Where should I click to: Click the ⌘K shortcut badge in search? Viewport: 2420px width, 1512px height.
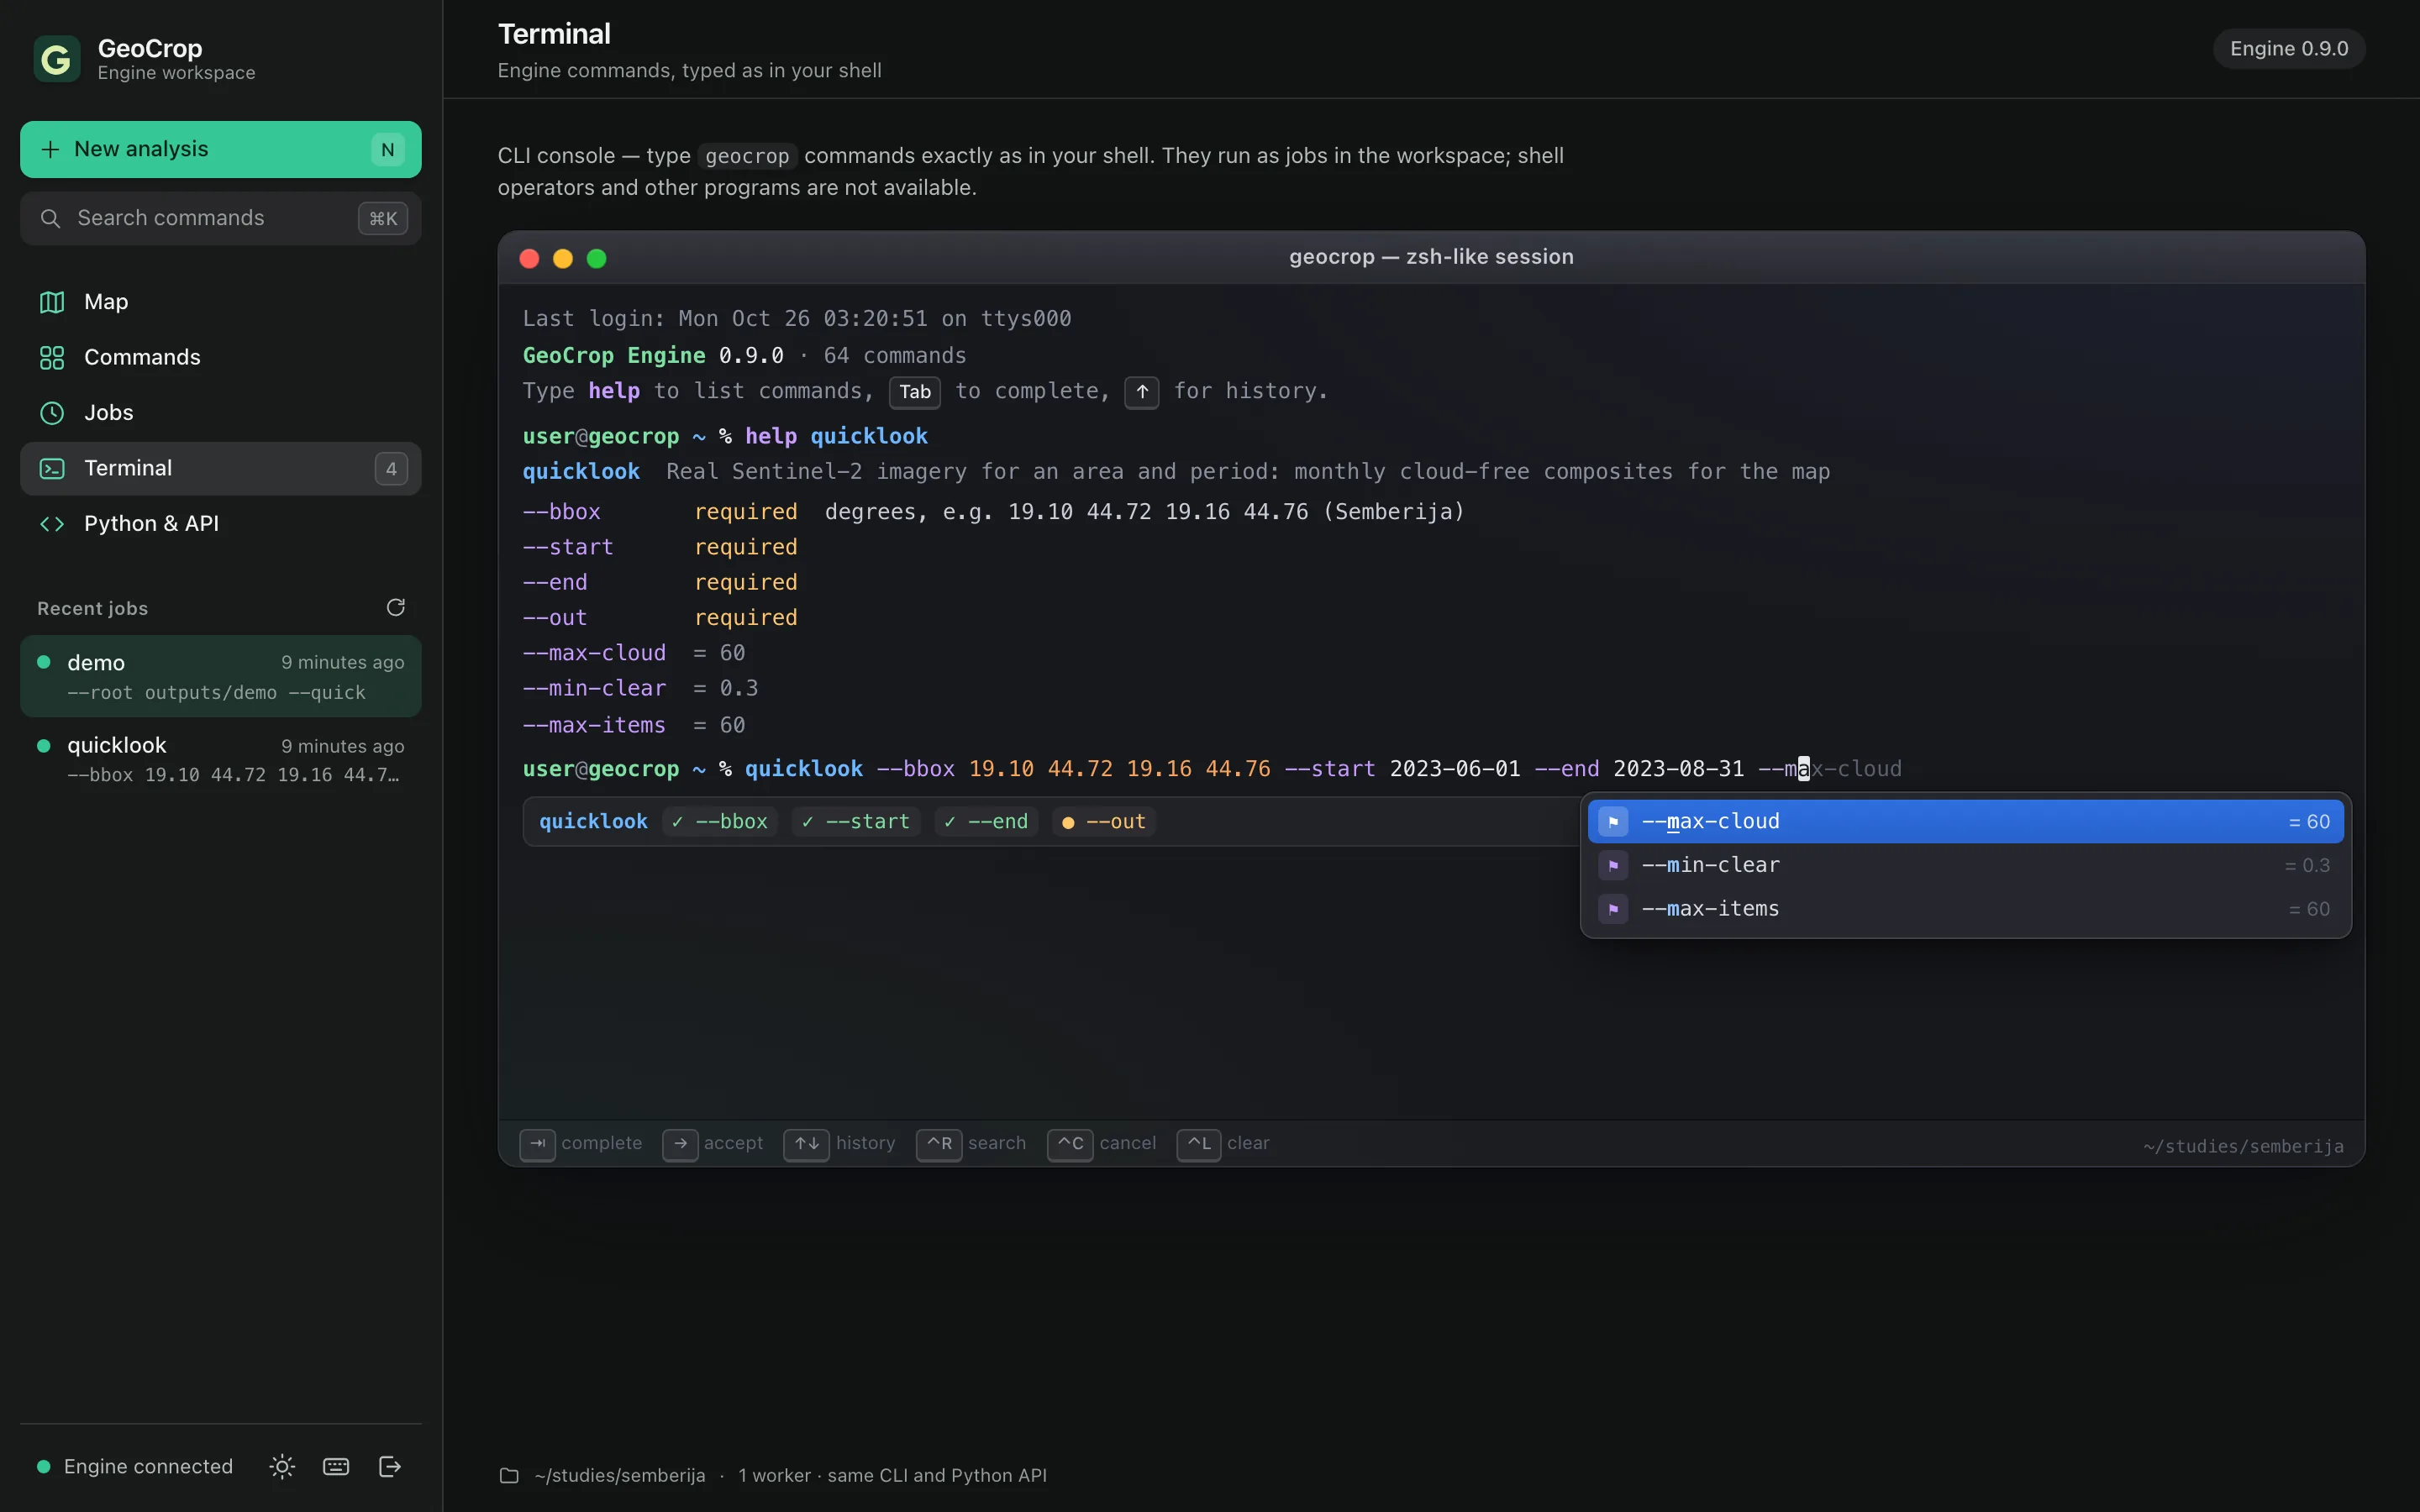(x=383, y=218)
